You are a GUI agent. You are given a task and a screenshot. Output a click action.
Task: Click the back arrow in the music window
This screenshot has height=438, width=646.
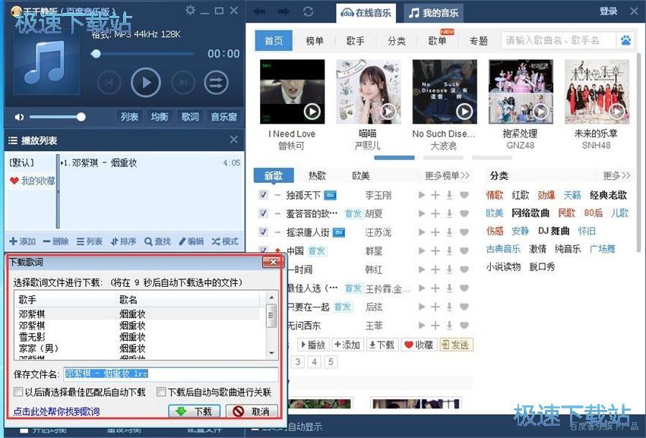point(260,11)
